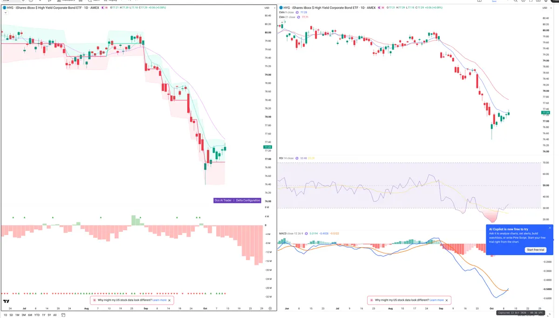The image size is (559, 318).
Task: Click the 77.29 price label on left chart
Action: click(x=267, y=148)
